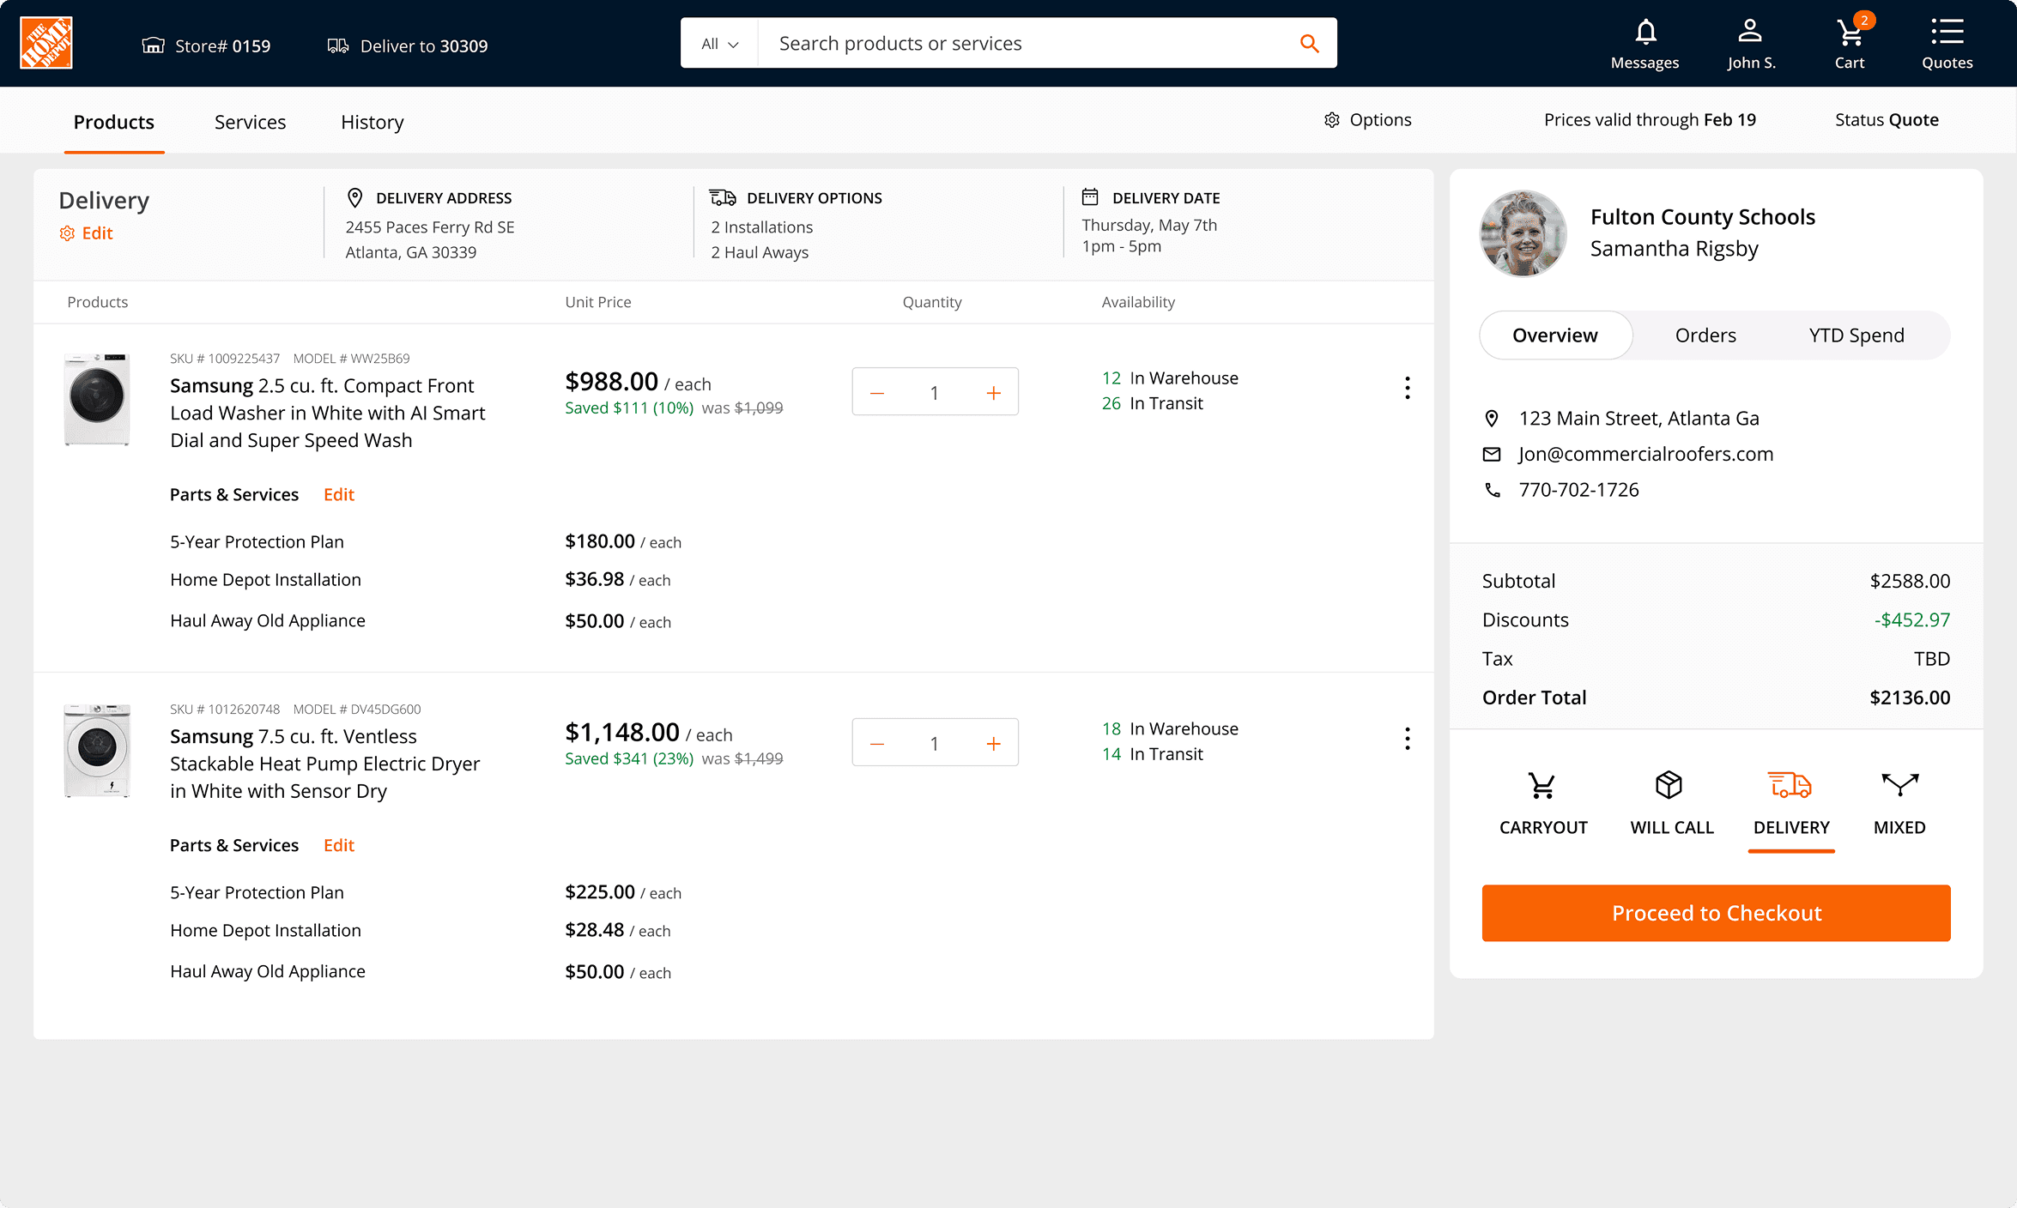Screen dimensions: 2017x1208
Task: Switch to the History tab
Action: [372, 122]
